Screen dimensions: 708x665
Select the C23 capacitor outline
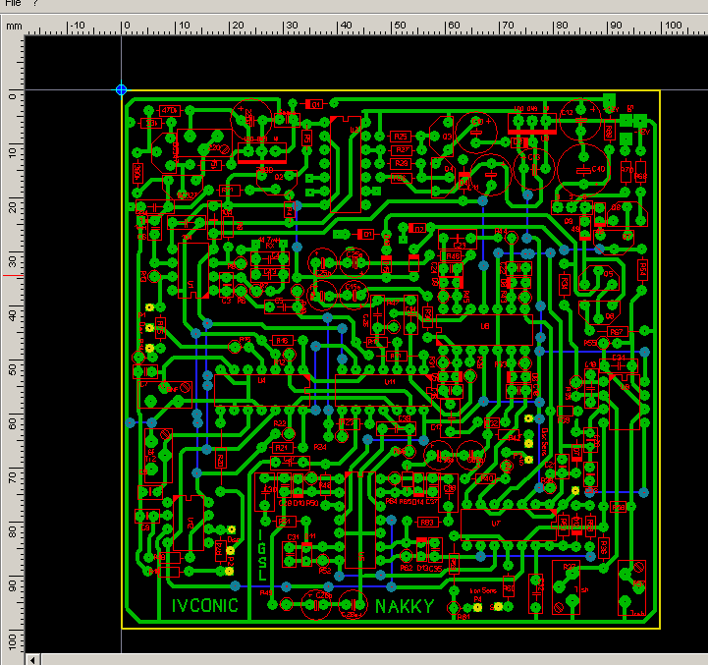click(458, 239)
